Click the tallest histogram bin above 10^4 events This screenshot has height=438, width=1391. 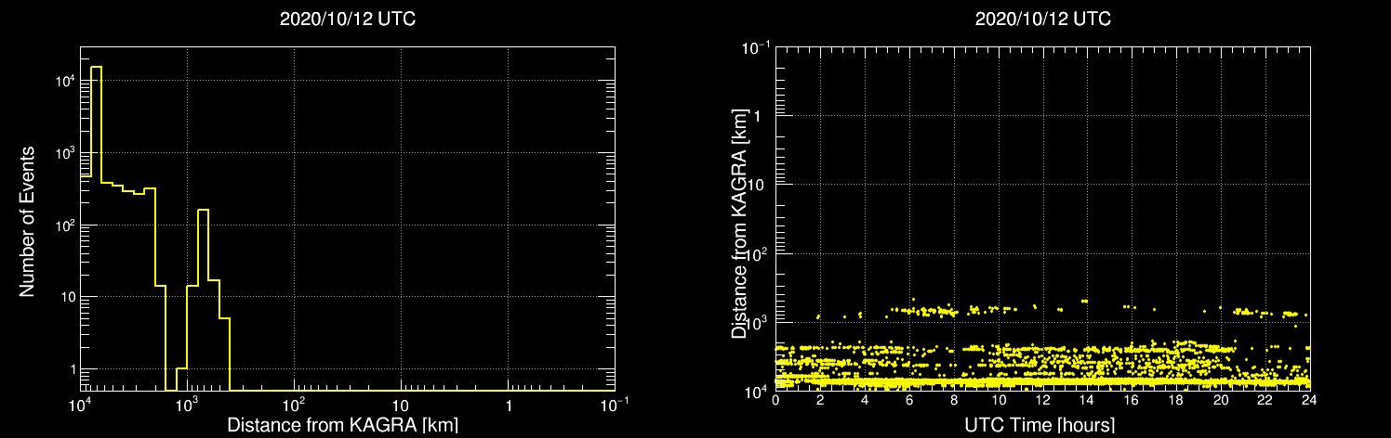pyautogui.click(x=96, y=228)
